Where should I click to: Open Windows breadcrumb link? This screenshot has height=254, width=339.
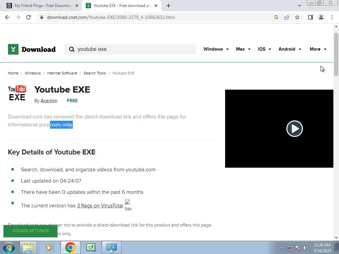click(33, 73)
